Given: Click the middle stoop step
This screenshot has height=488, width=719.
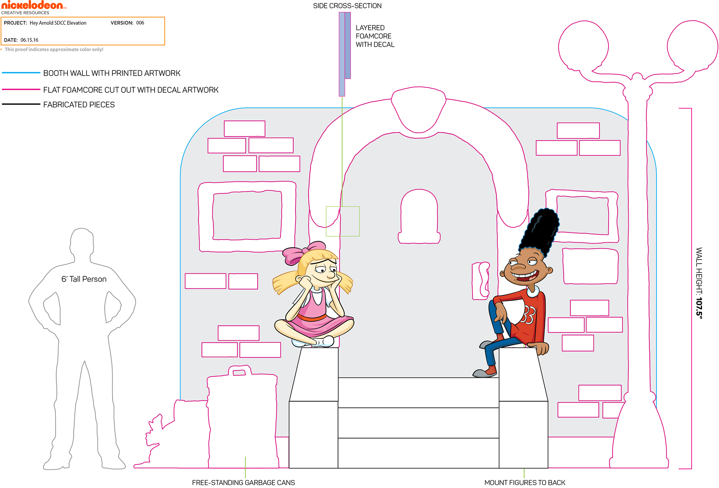Looking at the screenshot, I should (x=419, y=423).
